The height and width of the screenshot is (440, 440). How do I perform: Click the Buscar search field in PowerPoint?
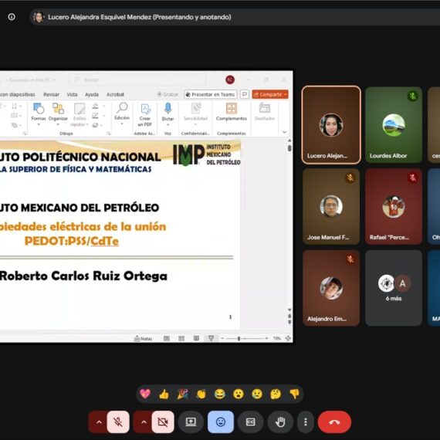(137, 80)
